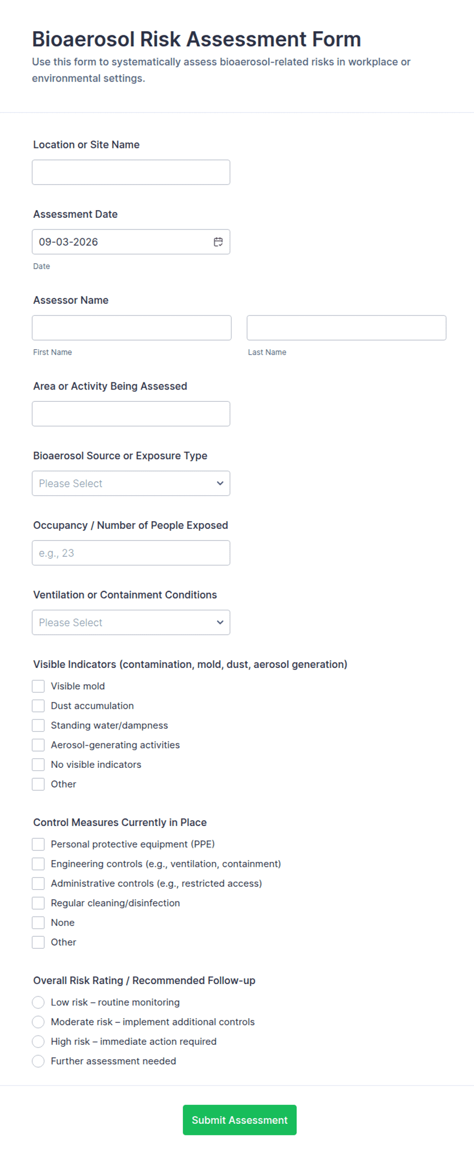Expand the Bioaerosol Source or Exposure Type dropdown
Image resolution: width=474 pixels, height=1160 pixels.
click(x=131, y=483)
